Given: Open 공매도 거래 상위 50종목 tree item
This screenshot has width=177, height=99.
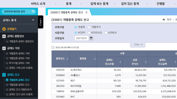Looking at the screenshot, I should [x=21, y=68].
